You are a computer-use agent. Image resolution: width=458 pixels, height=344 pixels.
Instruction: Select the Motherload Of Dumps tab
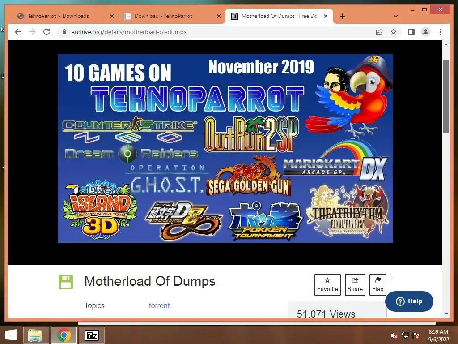pyautogui.click(x=279, y=16)
